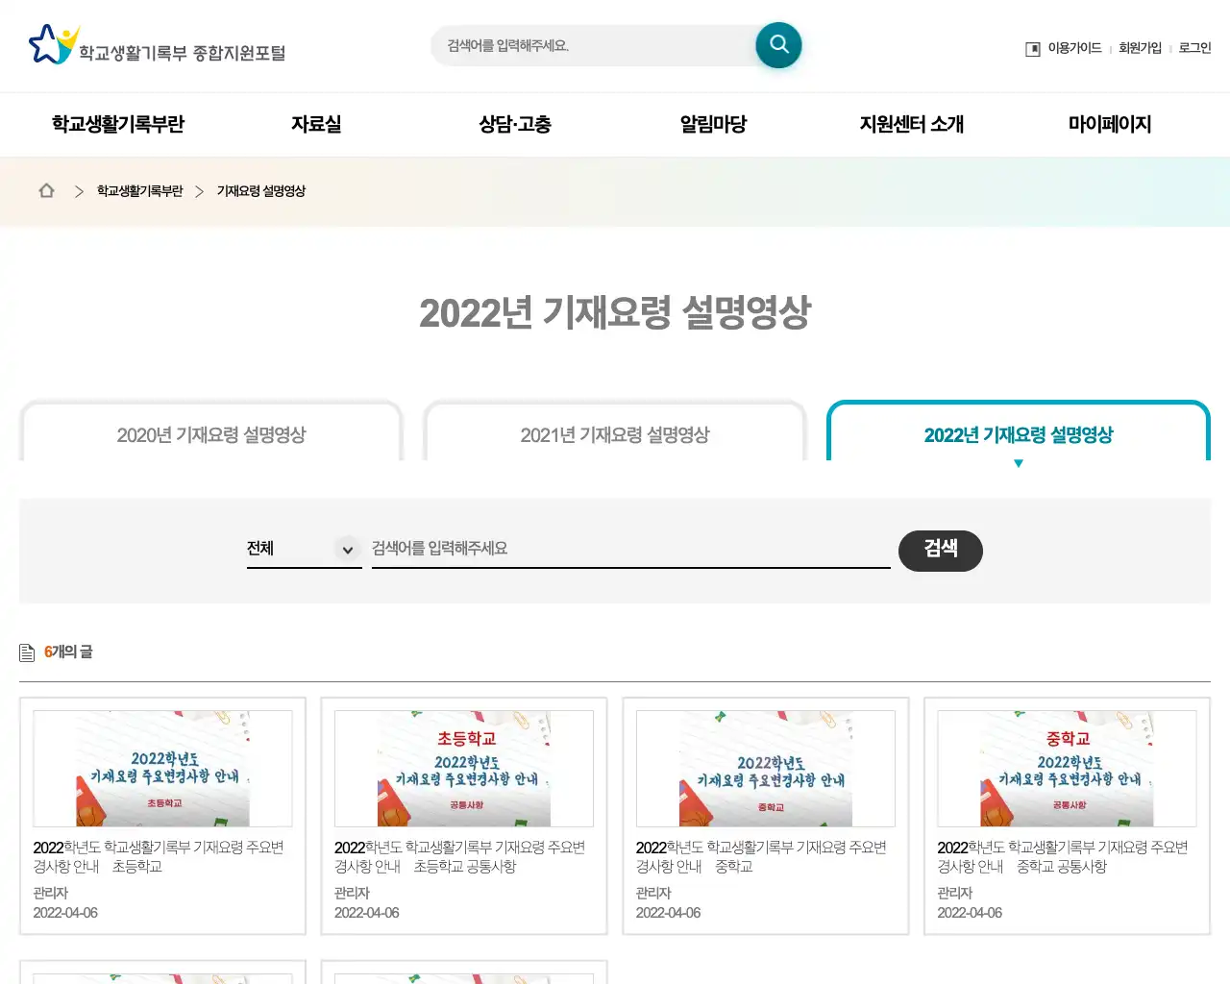Go to home via breadcrumb house icon
Screen dimensions: 1230x984
(x=46, y=190)
